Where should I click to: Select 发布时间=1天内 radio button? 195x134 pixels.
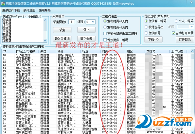pos(115,21)
